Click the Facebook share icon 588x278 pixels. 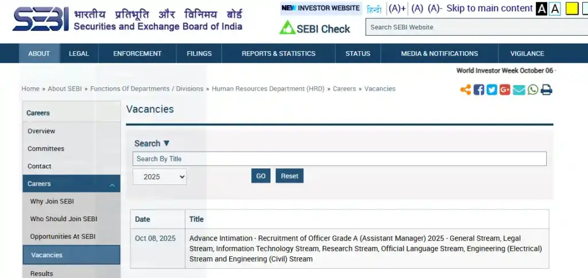click(479, 90)
